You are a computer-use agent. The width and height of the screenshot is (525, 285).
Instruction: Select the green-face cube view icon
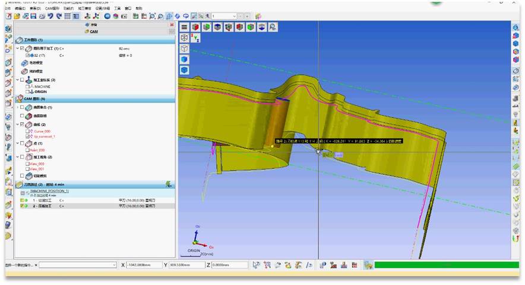(x=206, y=27)
